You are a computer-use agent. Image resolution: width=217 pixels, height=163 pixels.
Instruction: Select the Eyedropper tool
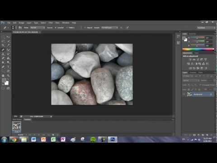click(8, 45)
